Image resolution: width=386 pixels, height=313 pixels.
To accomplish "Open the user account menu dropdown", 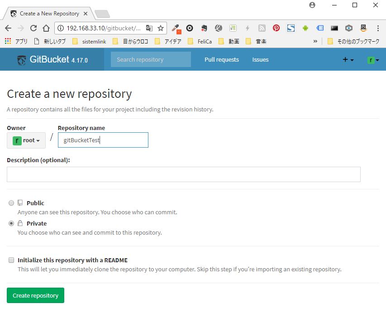I will (373, 60).
